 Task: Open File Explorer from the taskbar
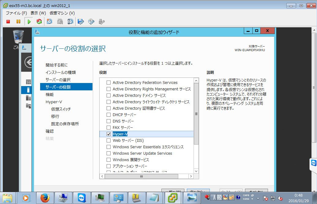point(7,198)
